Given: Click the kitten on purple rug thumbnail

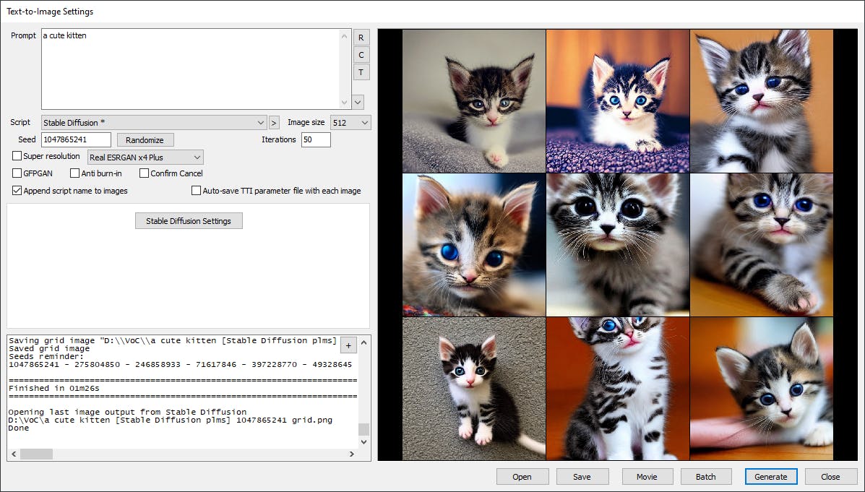Looking at the screenshot, I should click(618, 101).
